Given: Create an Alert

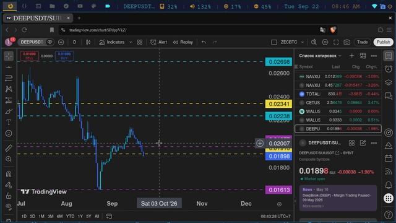Looking at the screenshot, I should pos(158,42).
